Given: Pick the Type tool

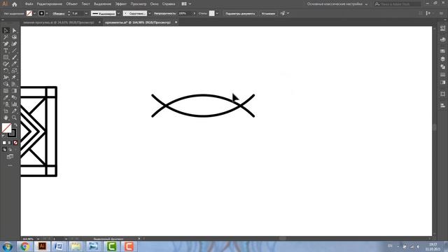Looking at the screenshot, I should [x=6, y=50].
